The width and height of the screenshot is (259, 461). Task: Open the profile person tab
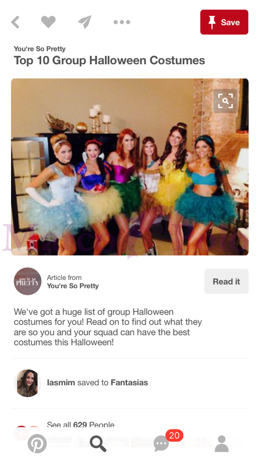pos(222,443)
